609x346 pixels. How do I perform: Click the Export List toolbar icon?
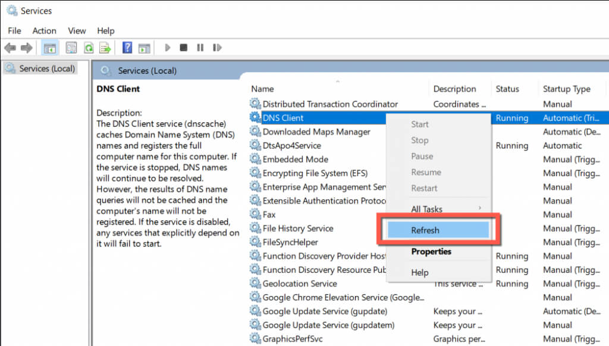click(x=105, y=48)
